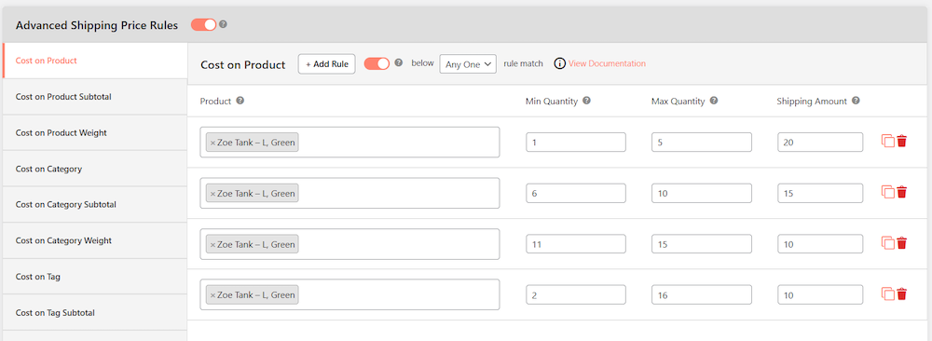Delete the rule with min quantity 11
This screenshot has width=932, height=341.
[901, 243]
